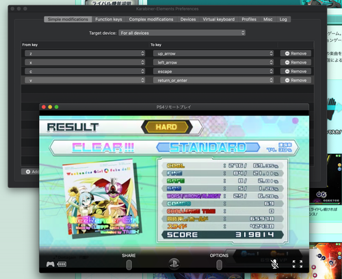The image size is (342, 279).
Task: Click the COOL result row
Action: tap(222, 165)
